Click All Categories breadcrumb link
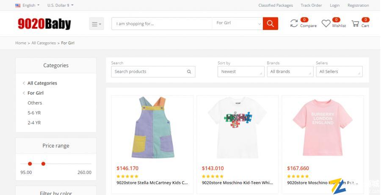 [x=44, y=43]
